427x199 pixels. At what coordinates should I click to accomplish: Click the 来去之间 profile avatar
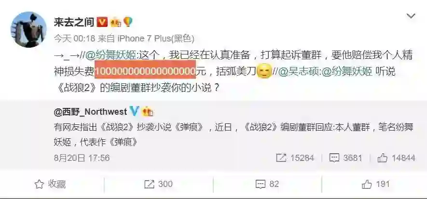coord(28,29)
